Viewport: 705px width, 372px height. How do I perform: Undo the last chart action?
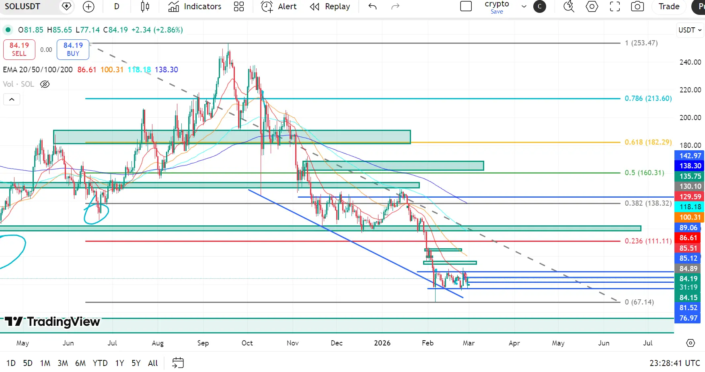[x=372, y=6]
